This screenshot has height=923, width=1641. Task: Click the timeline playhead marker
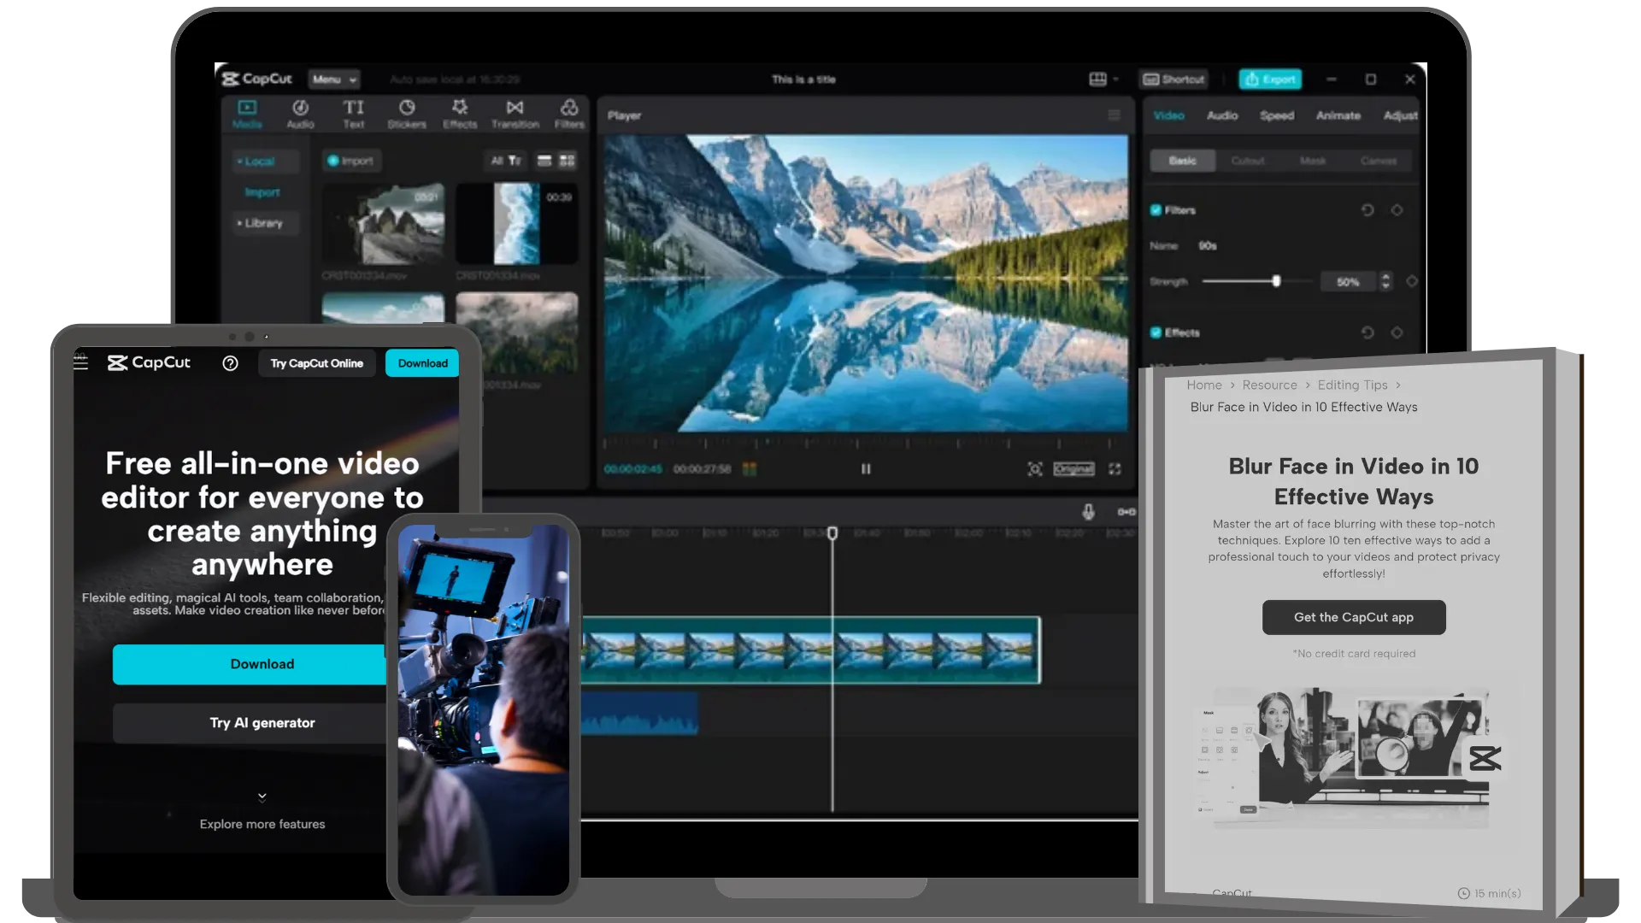pyautogui.click(x=832, y=533)
